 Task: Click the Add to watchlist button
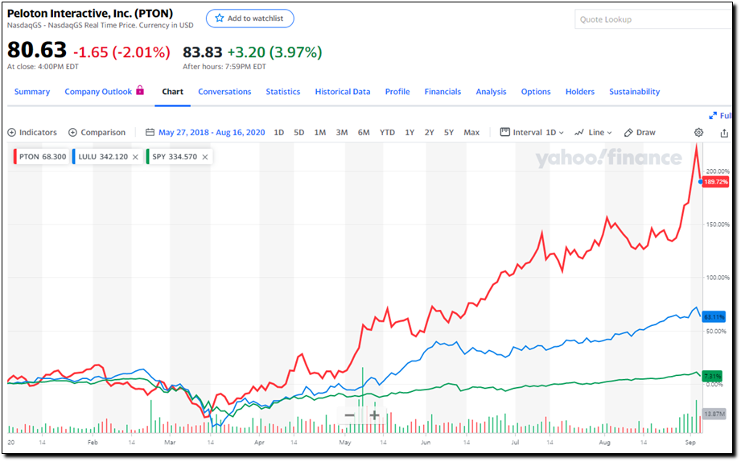(x=250, y=19)
